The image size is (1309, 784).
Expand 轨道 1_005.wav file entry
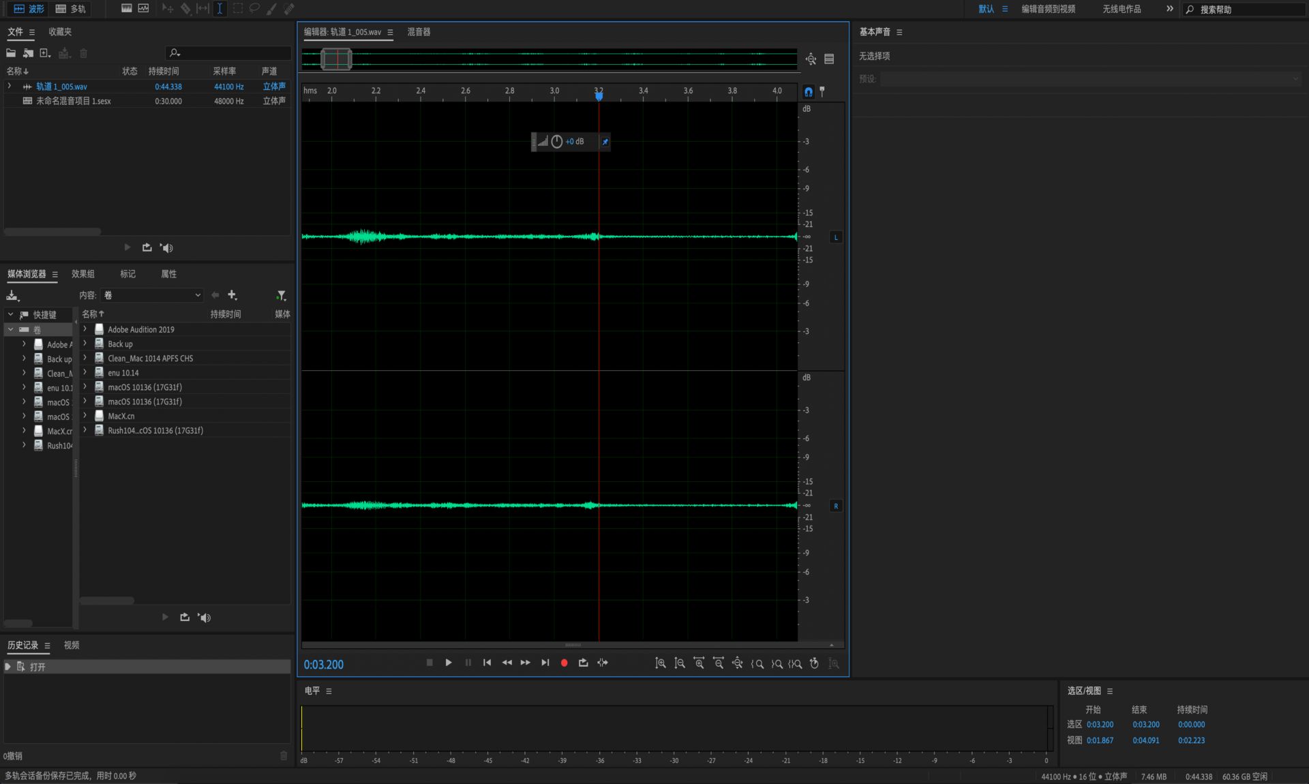pos(10,87)
